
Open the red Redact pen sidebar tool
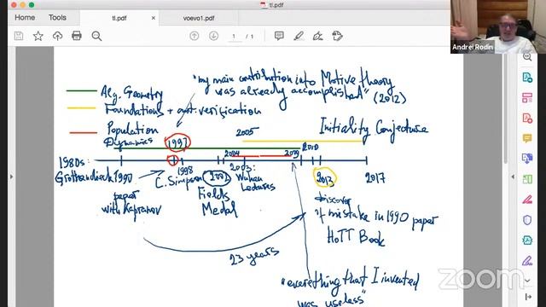coord(527,200)
